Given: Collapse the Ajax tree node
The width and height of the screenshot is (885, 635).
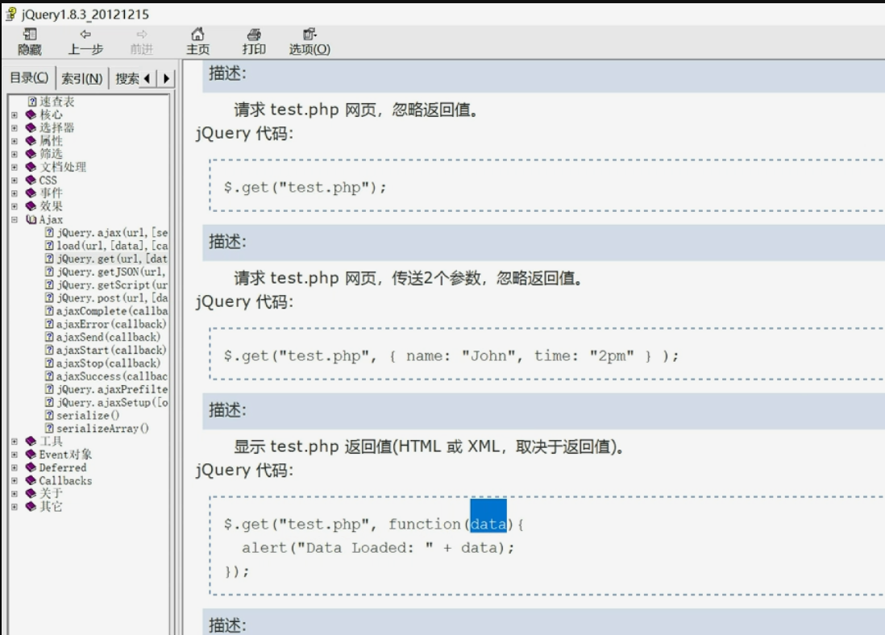Looking at the screenshot, I should pyautogui.click(x=15, y=219).
